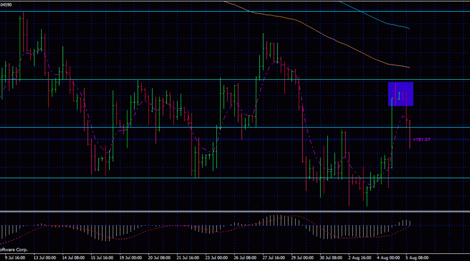Click the 30 Jul 08:00 time label

[331, 258]
